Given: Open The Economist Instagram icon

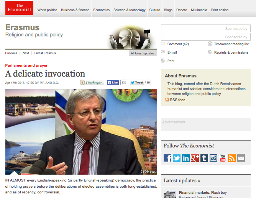Looking at the screenshot, I should coord(213,158).
